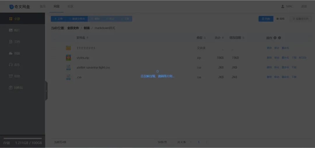Image resolution: width=315 pixels, height=148 pixels.
Task: Switch to 列表 list view
Action: [x=266, y=19]
